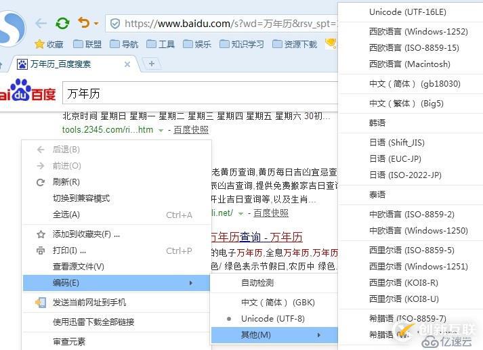Click the orange undo restore icon
Image resolution: width=483 pixels, height=350 pixels.
click(x=84, y=23)
